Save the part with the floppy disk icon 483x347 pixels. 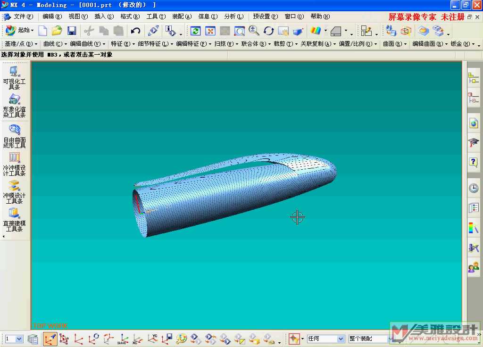coord(72,31)
